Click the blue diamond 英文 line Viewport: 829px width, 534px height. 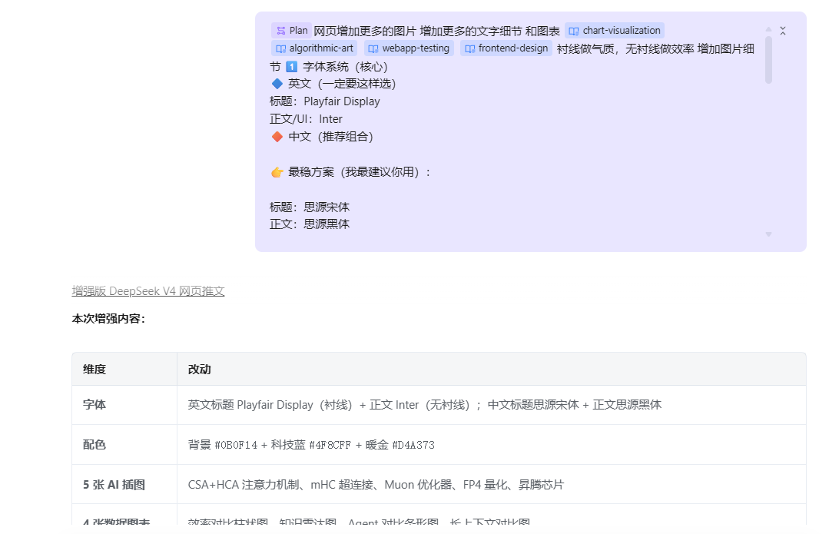333,84
